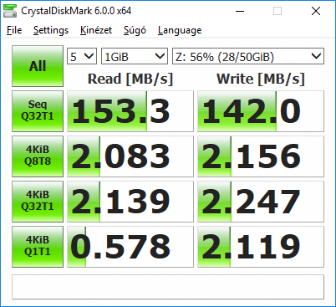Viewport: 336px width, 307px height.
Task: Open the Súgó help menu
Action: click(x=135, y=30)
